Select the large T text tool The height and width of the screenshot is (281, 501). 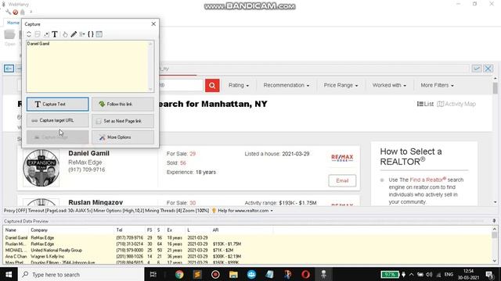(x=55, y=34)
